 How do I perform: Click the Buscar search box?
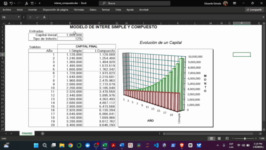135,3
